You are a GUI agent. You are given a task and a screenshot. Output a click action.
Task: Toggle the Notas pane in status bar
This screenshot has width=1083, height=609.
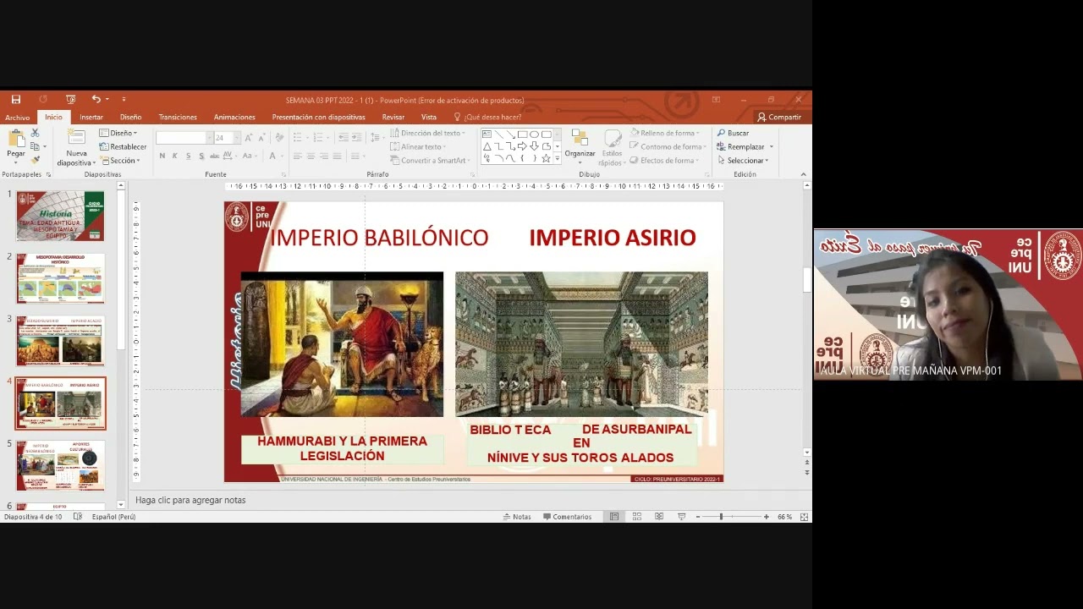[x=517, y=517]
